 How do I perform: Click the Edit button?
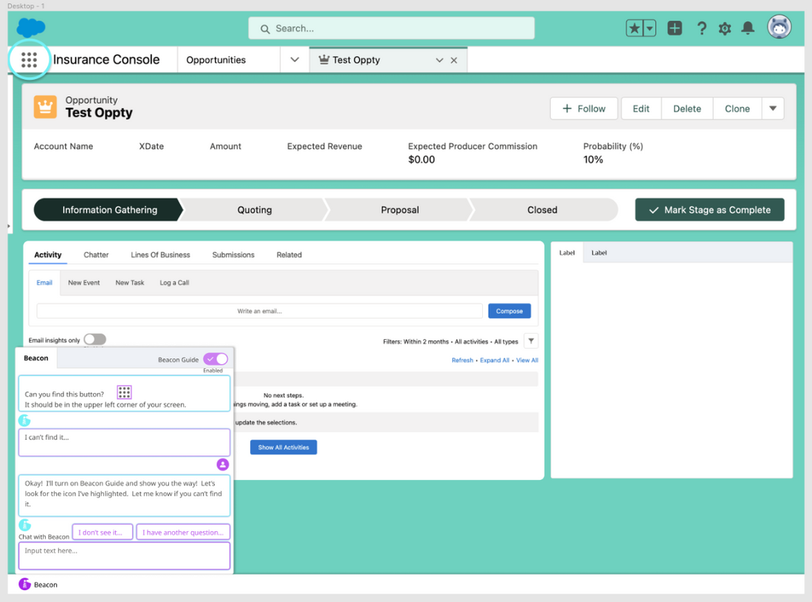pos(641,109)
